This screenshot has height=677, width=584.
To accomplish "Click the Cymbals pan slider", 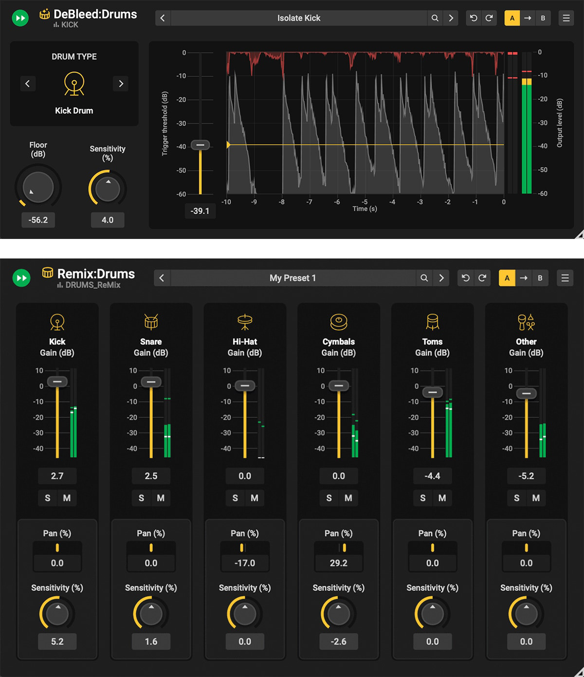I will tap(339, 548).
